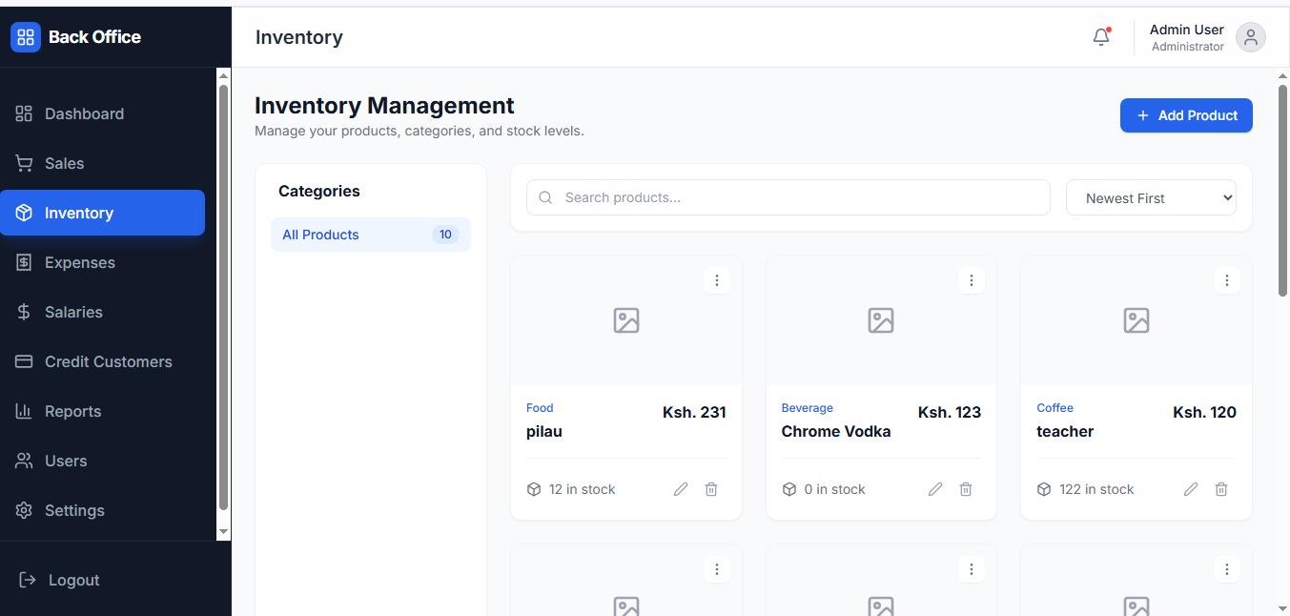Click the edit pencil icon for pilau
Image resolution: width=1290 pixels, height=616 pixels.
[681, 489]
